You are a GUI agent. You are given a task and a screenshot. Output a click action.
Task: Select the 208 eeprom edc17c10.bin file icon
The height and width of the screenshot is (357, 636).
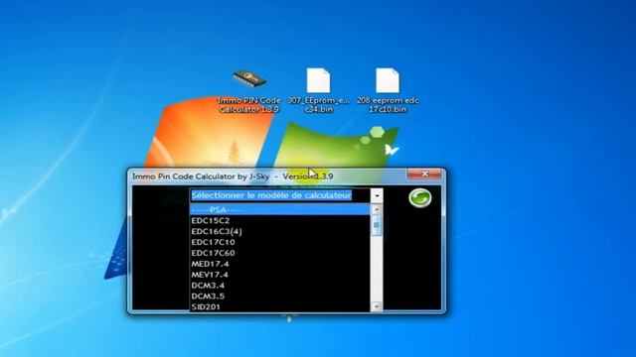pos(388,90)
